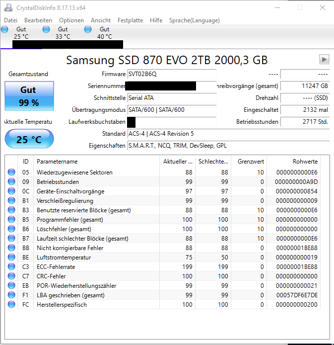Screen dimensions: 334x345
Task: Click the Übertragungsmodus field SATA/600
Action: click(x=172, y=109)
